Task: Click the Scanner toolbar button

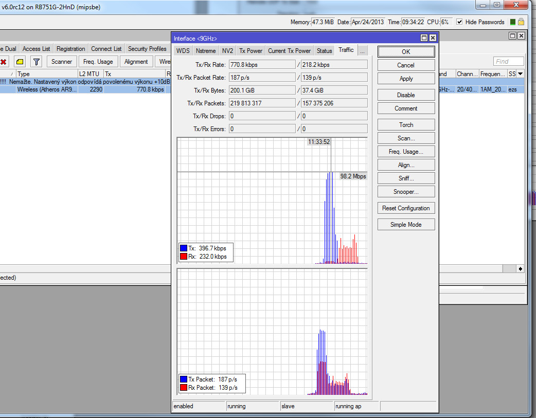Action: [62, 62]
